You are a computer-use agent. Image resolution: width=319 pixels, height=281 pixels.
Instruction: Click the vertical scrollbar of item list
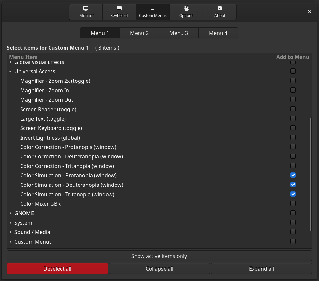pyautogui.click(x=311, y=174)
